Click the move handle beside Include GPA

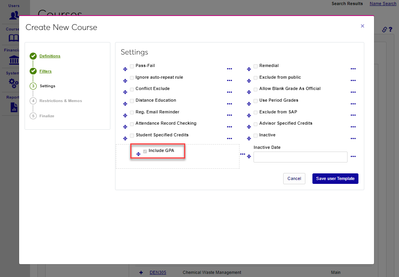tap(138, 154)
